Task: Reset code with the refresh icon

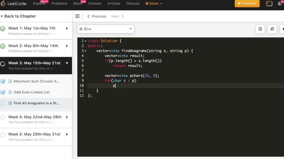Action: click(x=272, y=29)
